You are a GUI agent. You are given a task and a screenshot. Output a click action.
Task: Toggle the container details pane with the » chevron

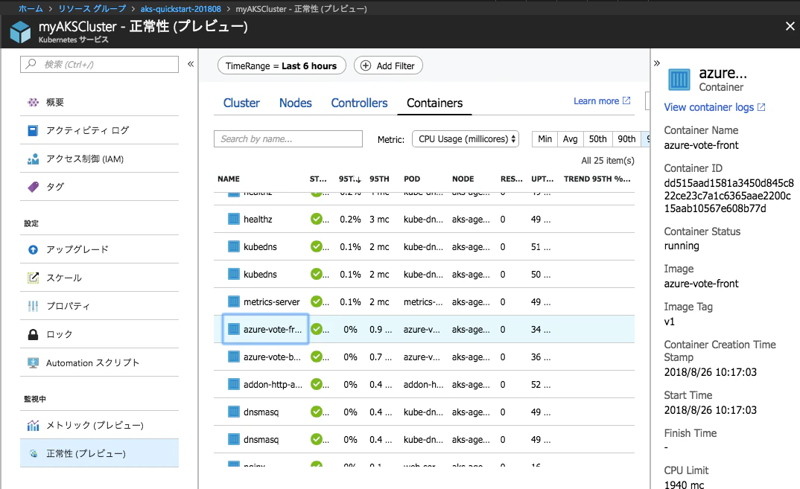[657, 63]
